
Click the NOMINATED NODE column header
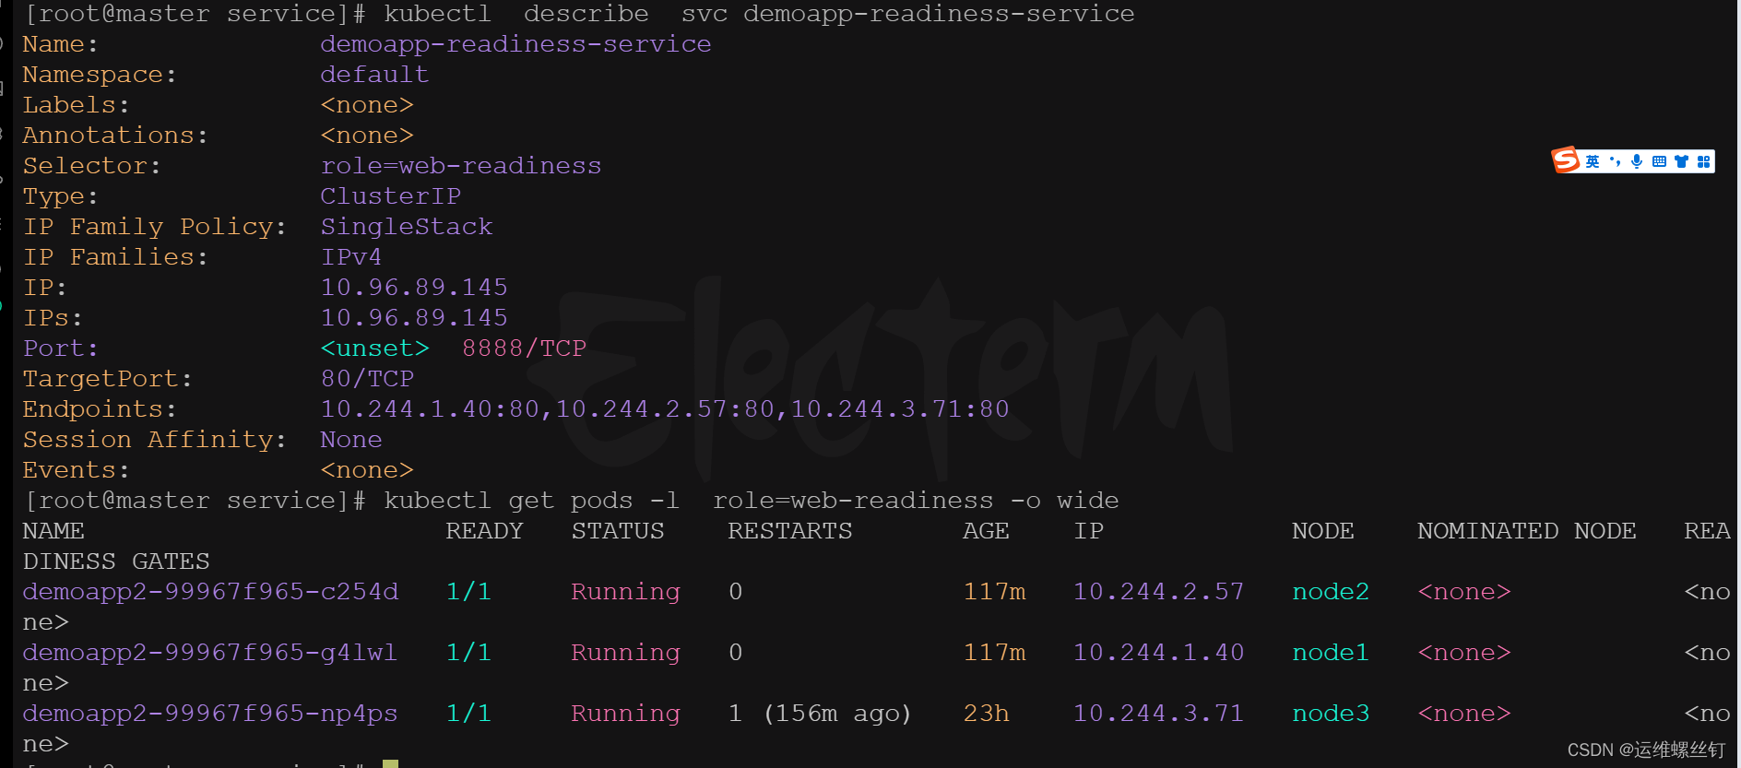(x=1527, y=531)
